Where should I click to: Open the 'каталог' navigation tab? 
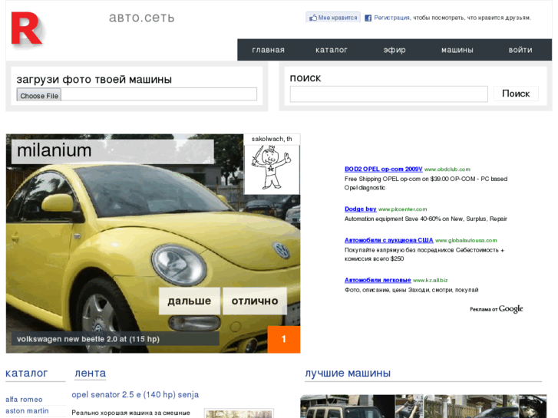pyautogui.click(x=332, y=50)
